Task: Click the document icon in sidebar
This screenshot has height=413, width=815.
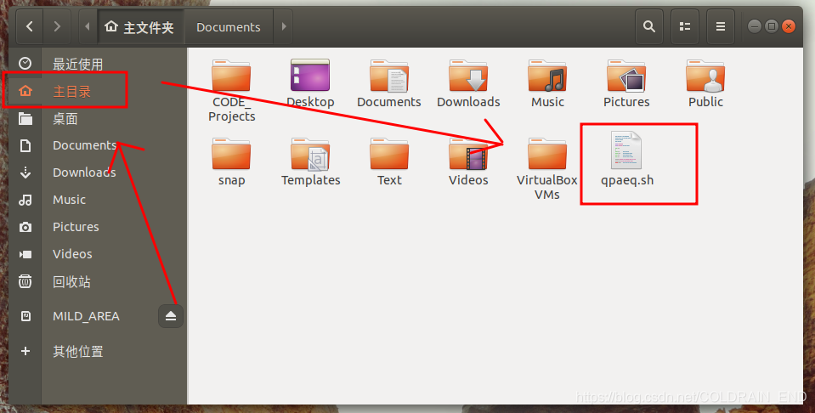Action: (25, 145)
